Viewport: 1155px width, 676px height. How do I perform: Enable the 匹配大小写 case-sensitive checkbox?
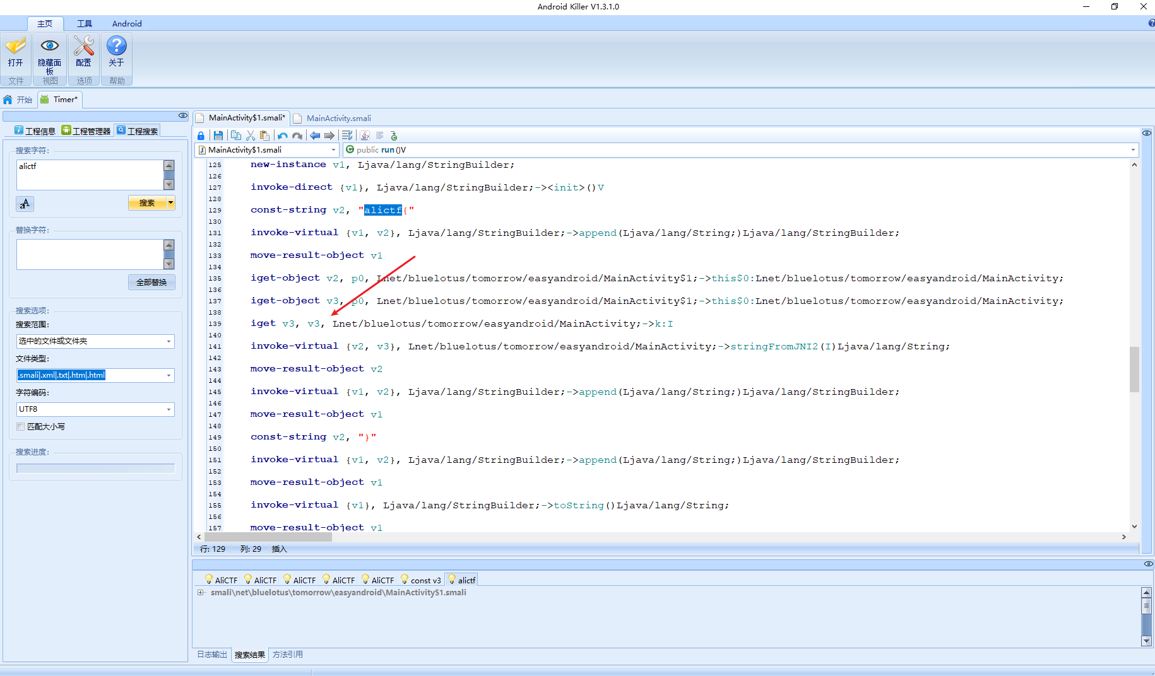[x=21, y=426]
